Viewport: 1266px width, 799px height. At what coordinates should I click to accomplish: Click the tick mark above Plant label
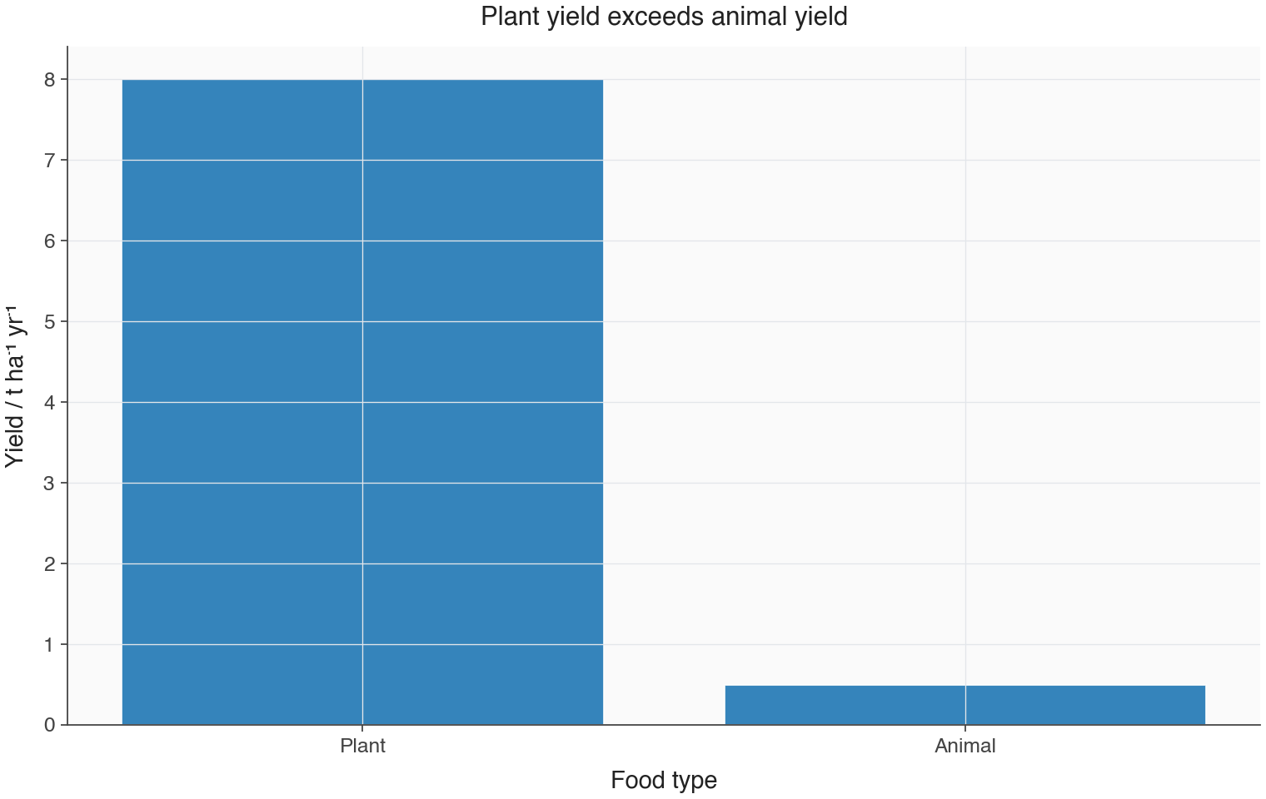coord(362,728)
